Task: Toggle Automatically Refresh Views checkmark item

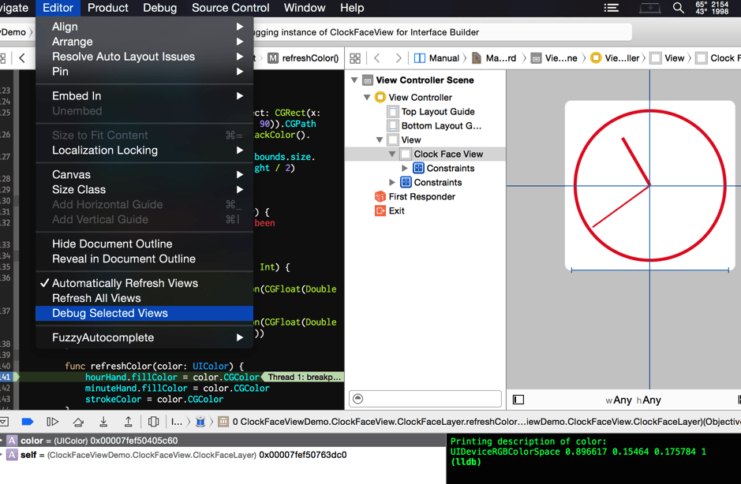Action: [x=125, y=283]
